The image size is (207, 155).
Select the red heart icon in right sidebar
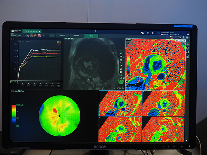188,43
